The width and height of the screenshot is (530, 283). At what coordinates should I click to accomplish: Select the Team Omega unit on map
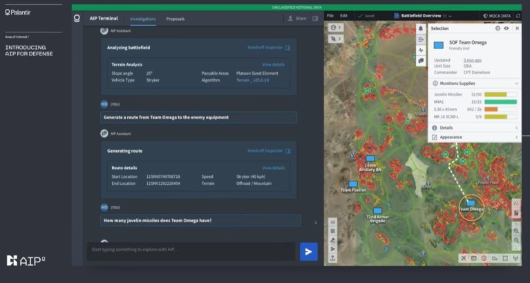[x=471, y=205]
